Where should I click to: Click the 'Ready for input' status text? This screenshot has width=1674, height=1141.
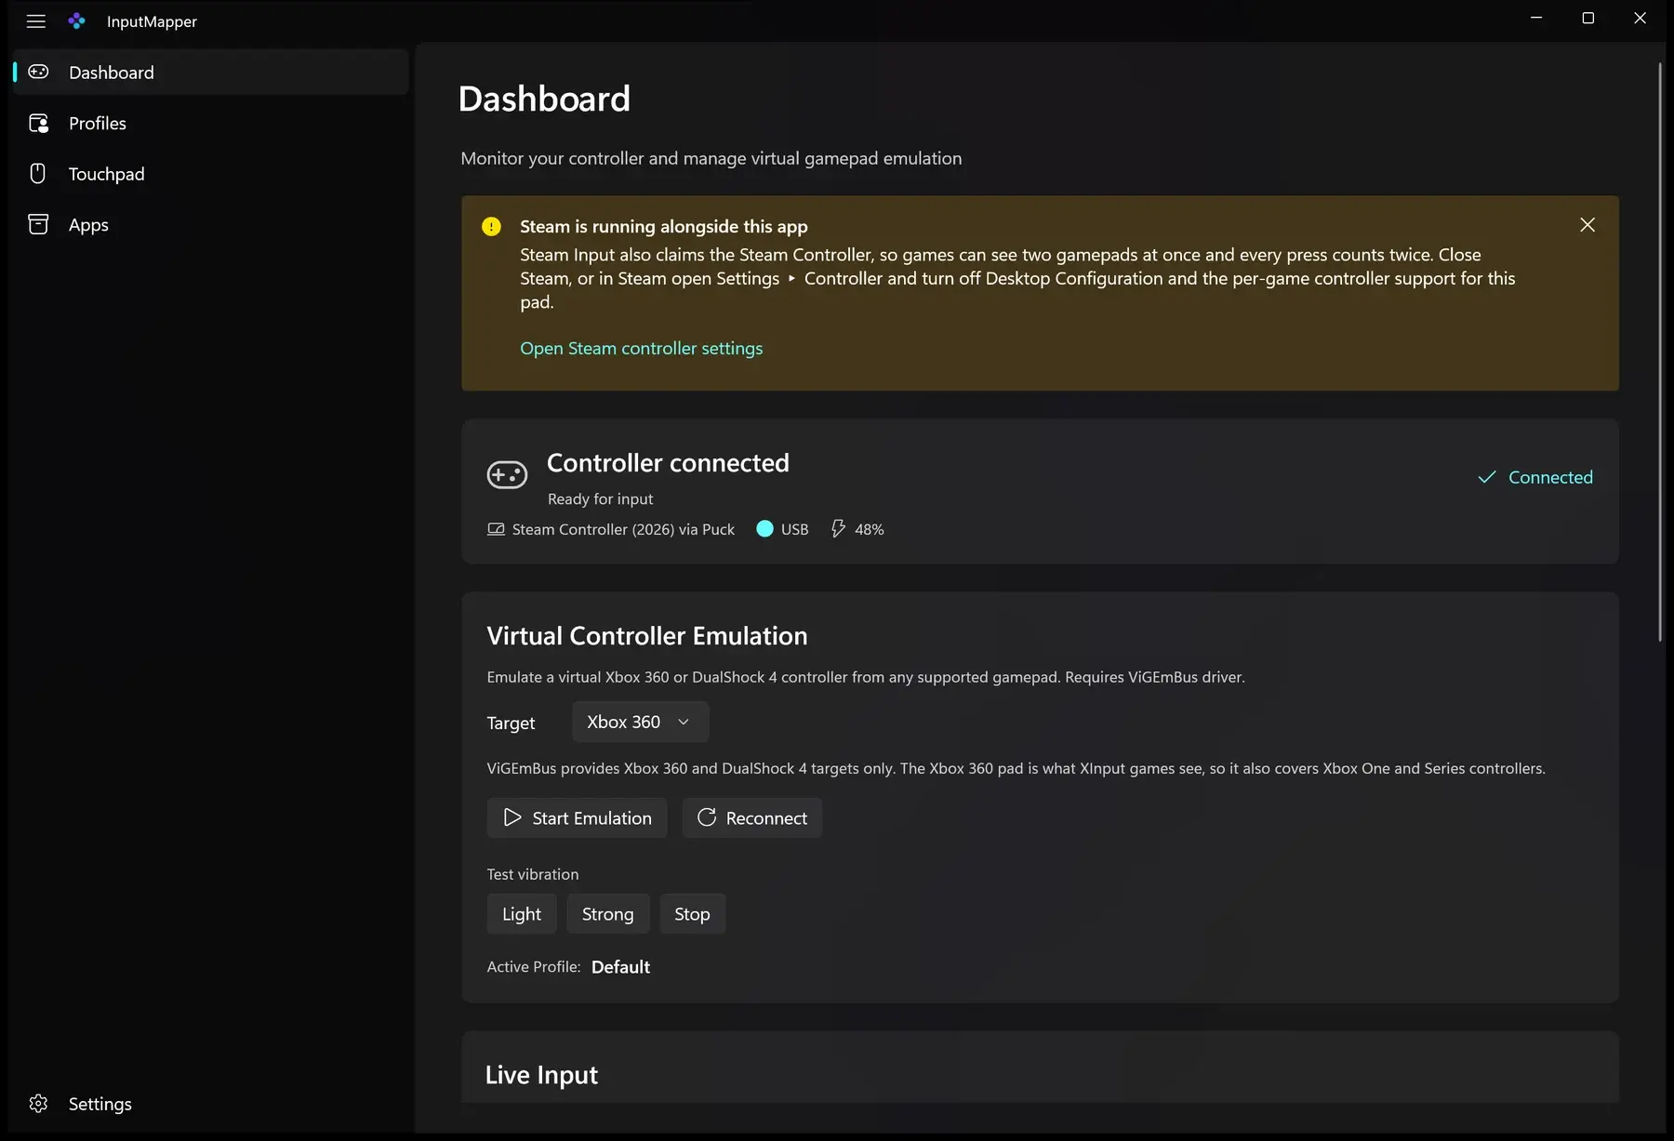pos(600,498)
